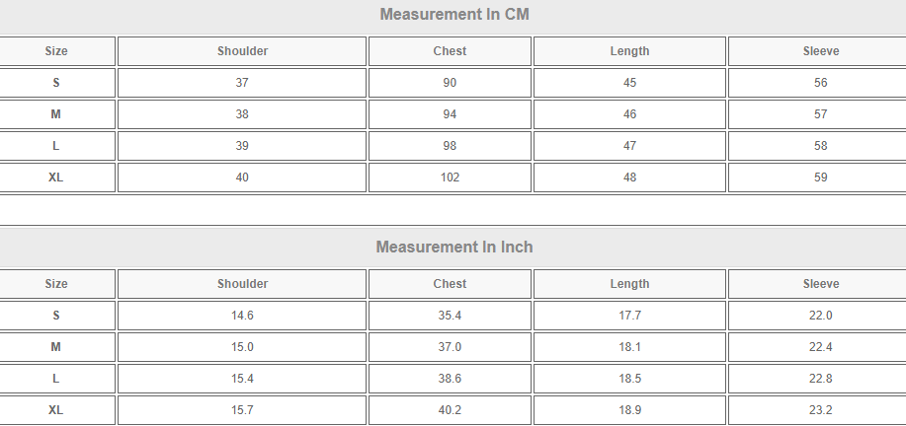
Task: Select the XL size cell in the CM table
Action: [x=56, y=177]
